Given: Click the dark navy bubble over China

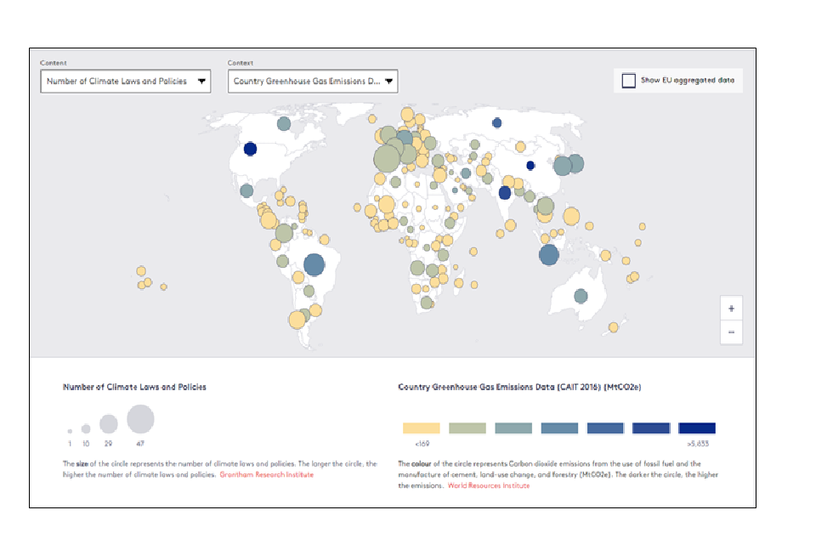Looking at the screenshot, I should coord(530,166).
